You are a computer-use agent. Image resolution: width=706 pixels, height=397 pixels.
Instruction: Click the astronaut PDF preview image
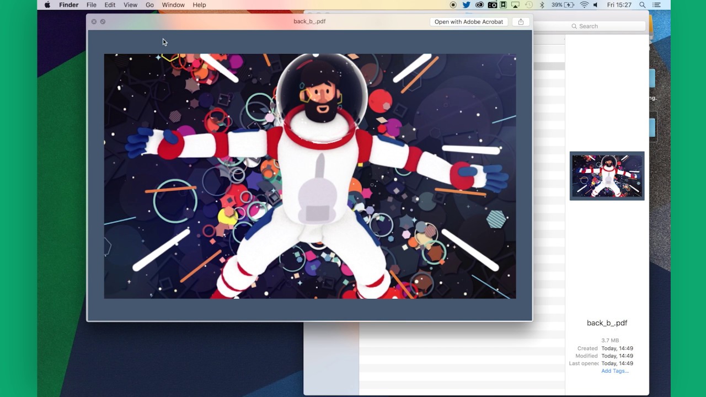click(x=310, y=176)
